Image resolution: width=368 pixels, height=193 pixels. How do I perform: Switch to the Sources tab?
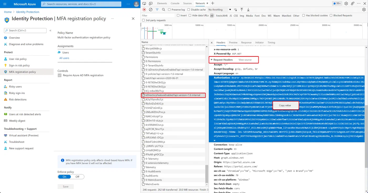[187, 3]
